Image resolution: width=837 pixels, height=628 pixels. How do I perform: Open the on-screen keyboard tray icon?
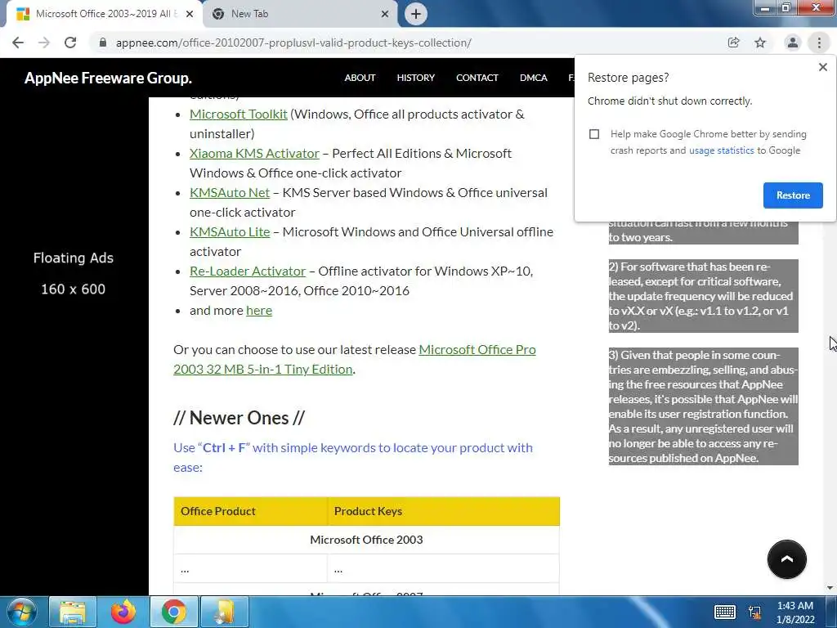[725, 612]
